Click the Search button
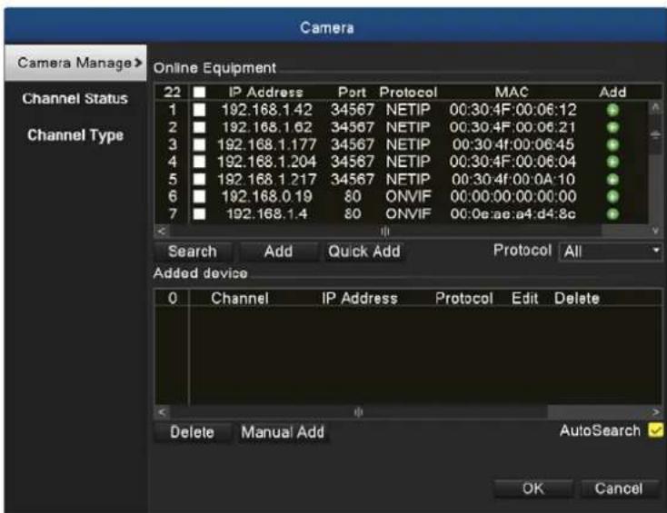 (193, 252)
